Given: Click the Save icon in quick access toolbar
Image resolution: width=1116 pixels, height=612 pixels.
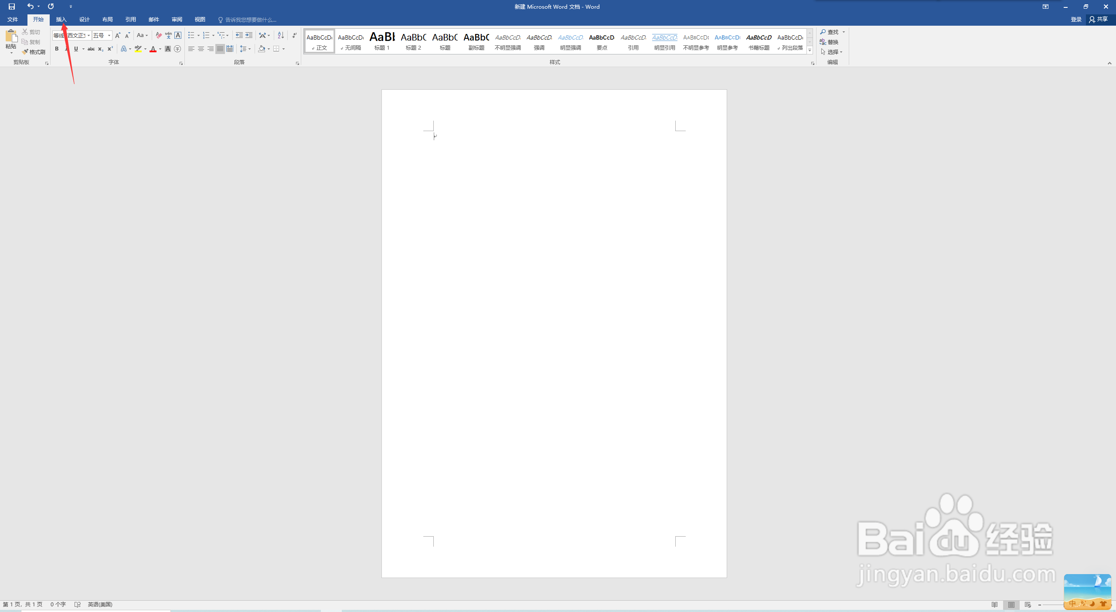Looking at the screenshot, I should pyautogui.click(x=12, y=7).
